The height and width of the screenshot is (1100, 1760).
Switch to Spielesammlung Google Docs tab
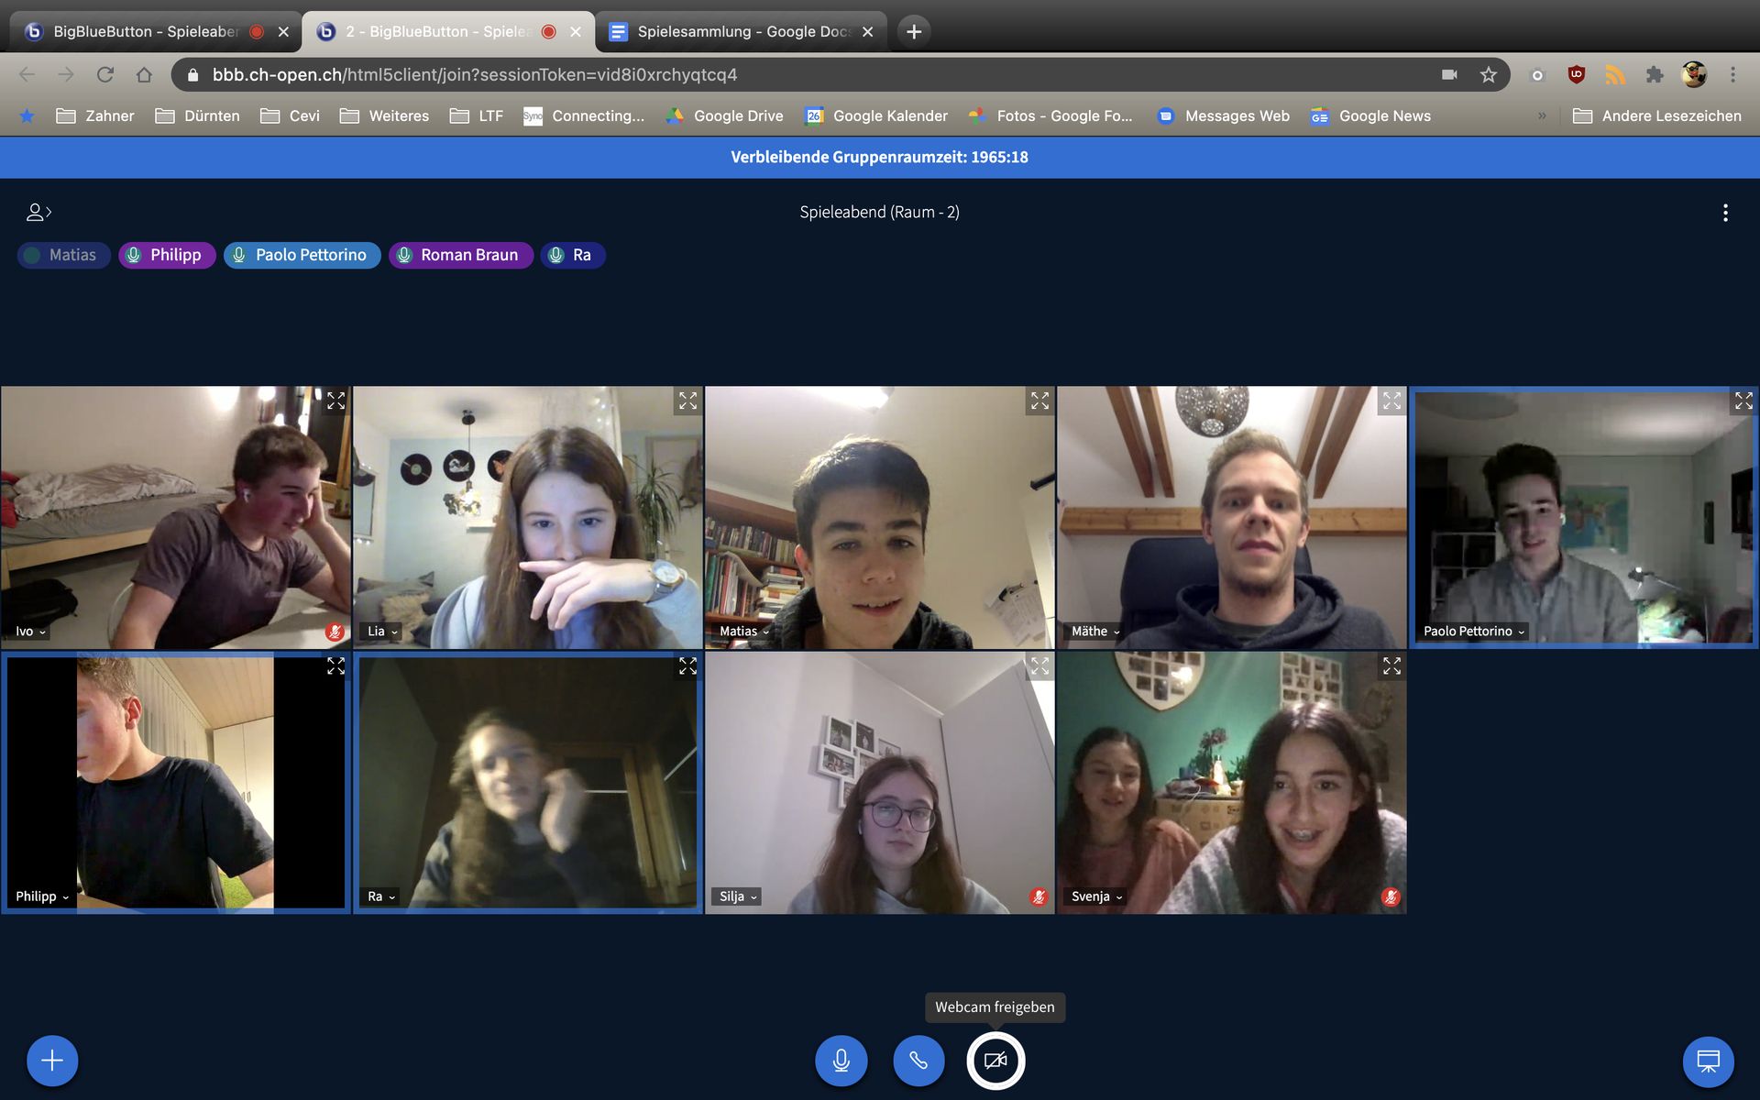(x=741, y=31)
